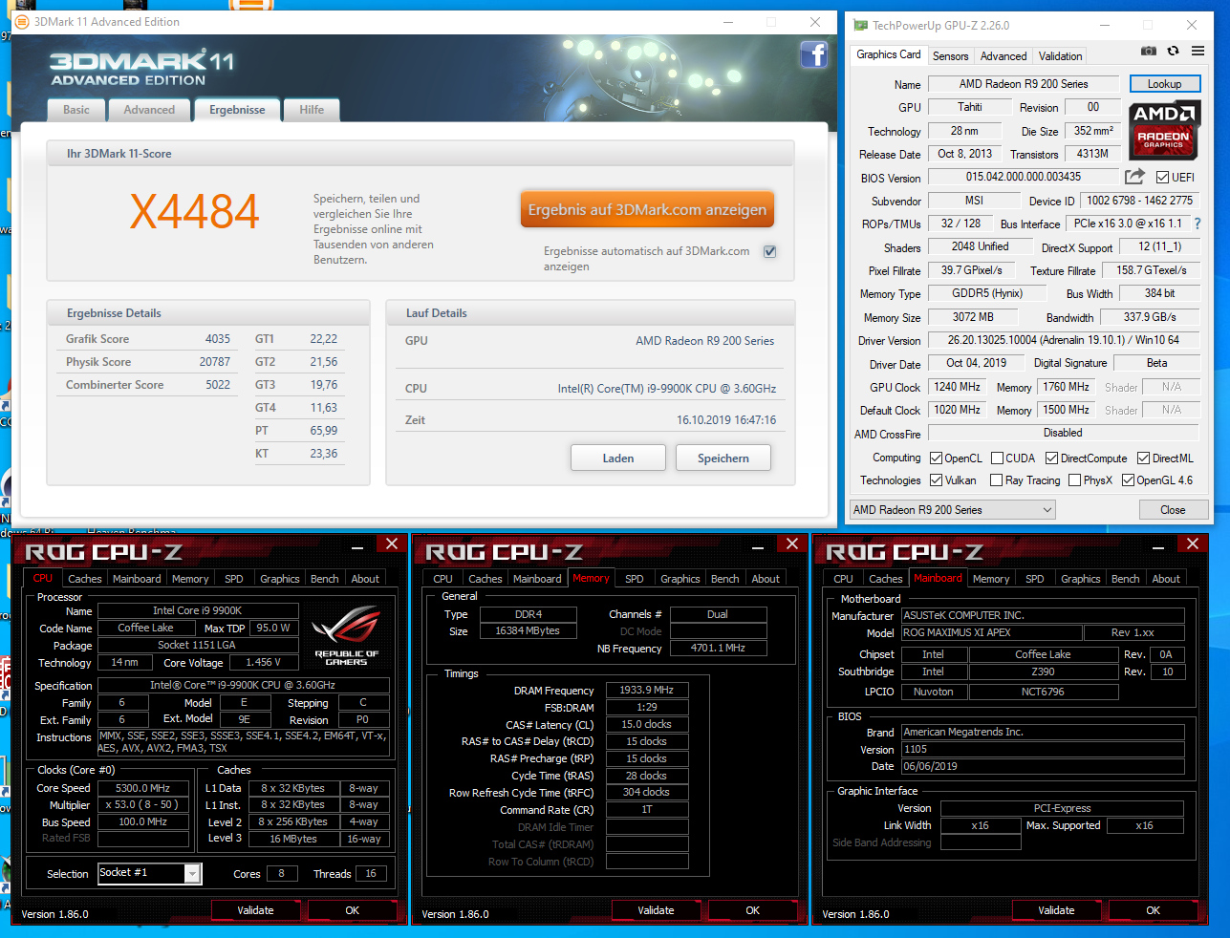The width and height of the screenshot is (1230, 938).
Task: Open the Facebook icon in 3DMark
Action: (x=814, y=54)
